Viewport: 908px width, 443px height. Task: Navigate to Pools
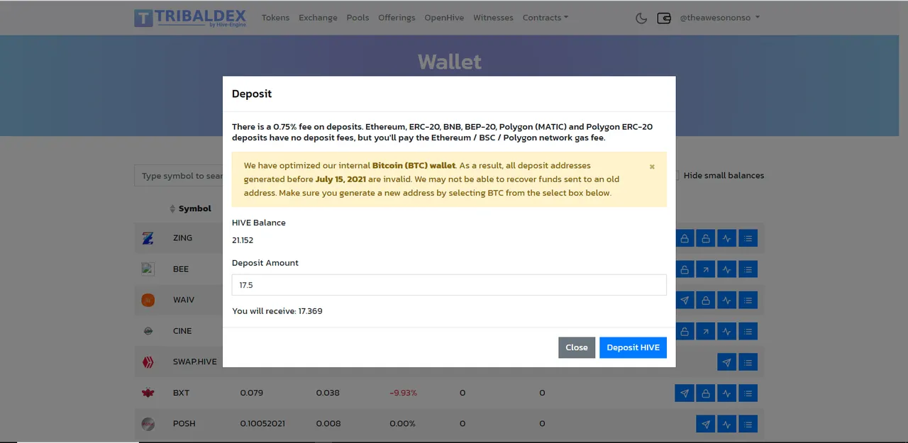tap(358, 18)
